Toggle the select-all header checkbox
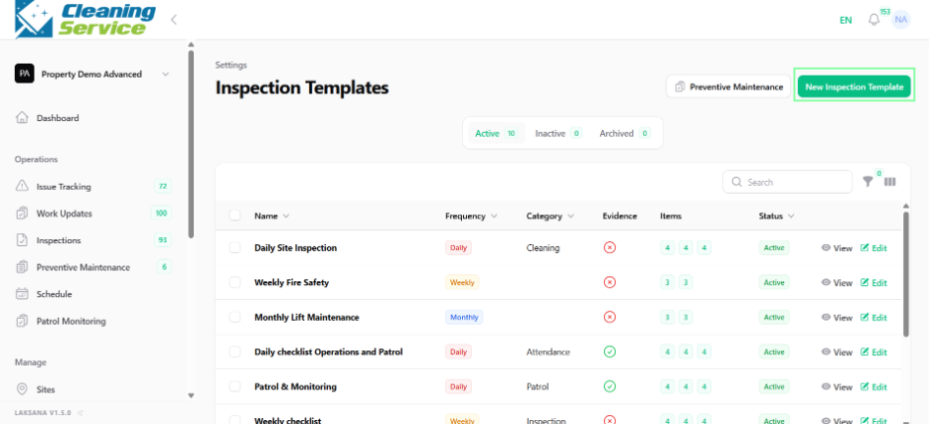Viewport: 930px width, 424px height. pyautogui.click(x=234, y=215)
